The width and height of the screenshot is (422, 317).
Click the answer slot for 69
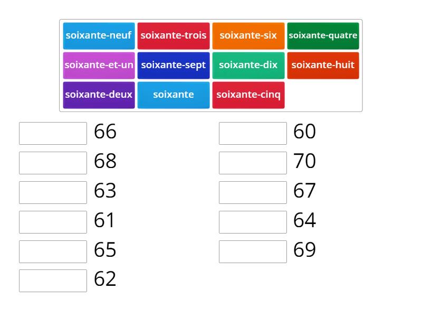pyautogui.click(x=253, y=251)
